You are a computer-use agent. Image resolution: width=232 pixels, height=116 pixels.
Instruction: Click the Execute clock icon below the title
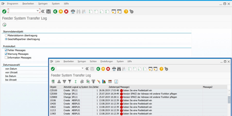[x=4, y=25]
